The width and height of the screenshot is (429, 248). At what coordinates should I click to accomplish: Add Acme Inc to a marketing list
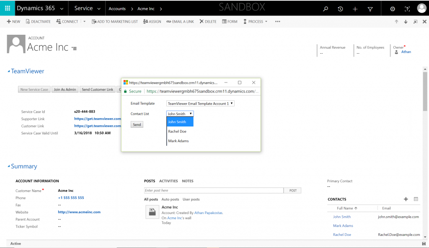click(114, 21)
